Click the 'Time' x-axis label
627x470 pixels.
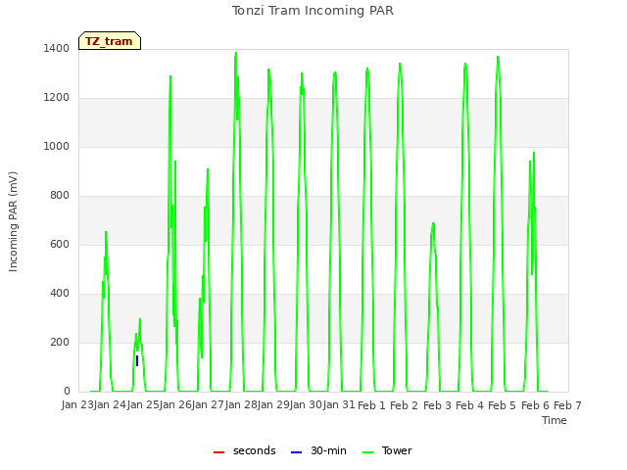[x=555, y=420]
